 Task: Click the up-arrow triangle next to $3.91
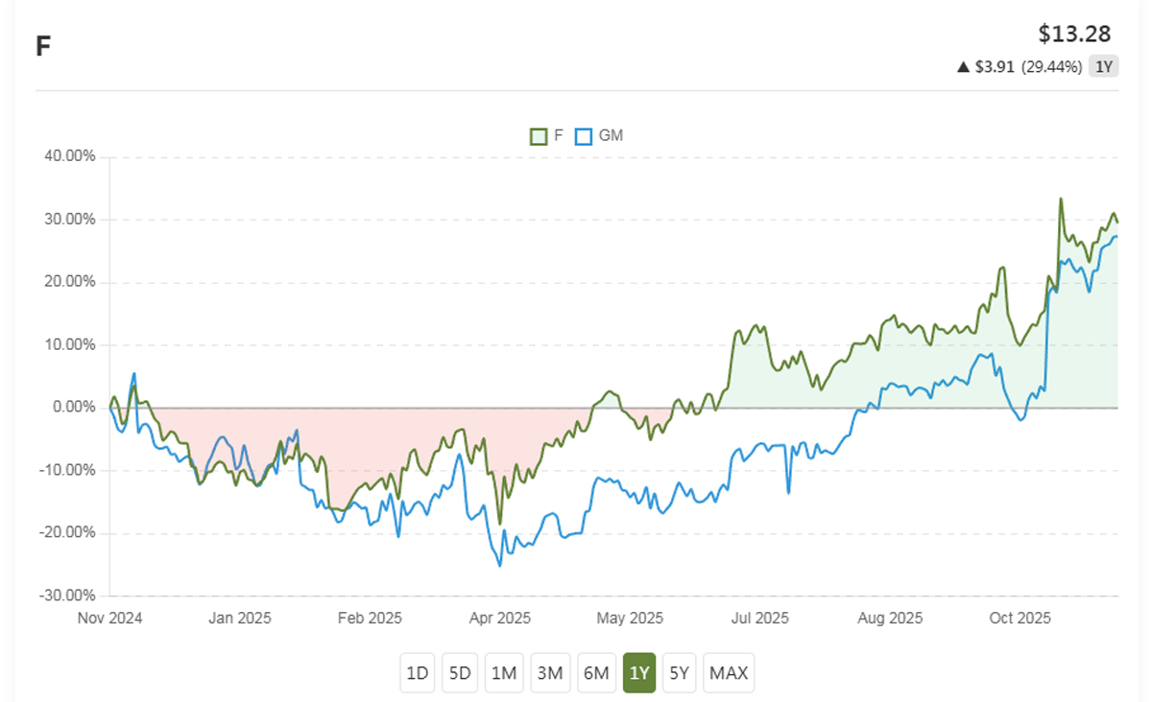tap(963, 67)
